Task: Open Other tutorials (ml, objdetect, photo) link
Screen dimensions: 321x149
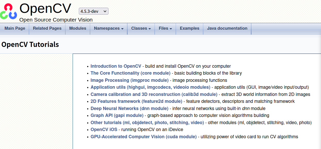Action: (x=147, y=123)
